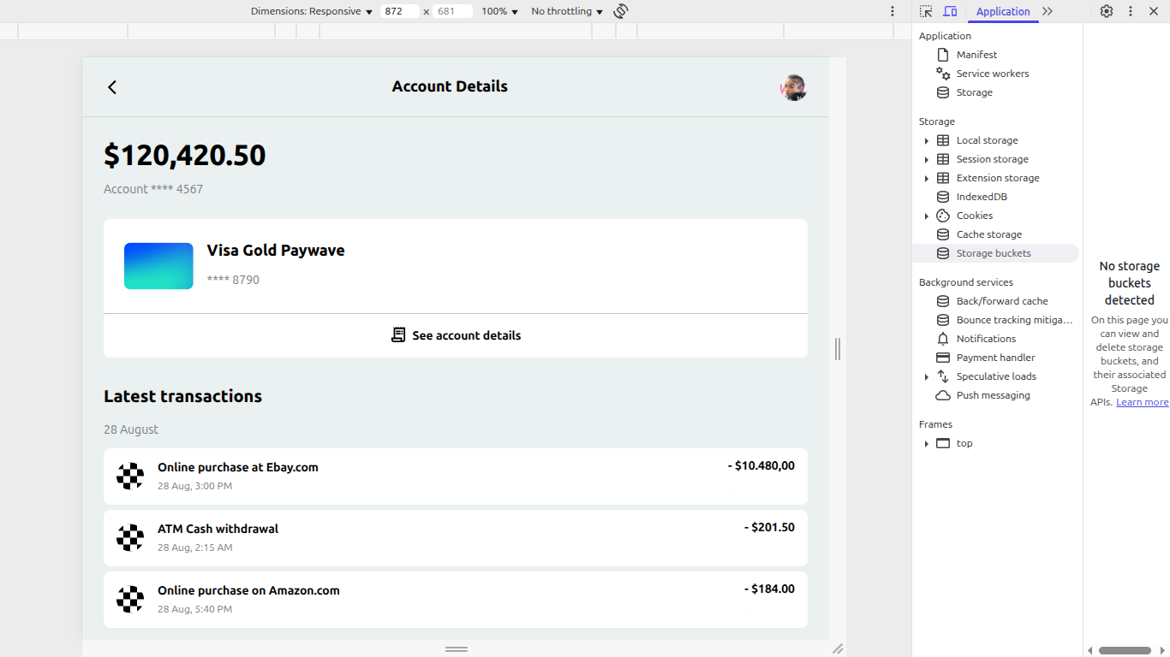The width and height of the screenshot is (1170, 657).
Task: Expand the Cookies tree arrow
Action: click(926, 216)
